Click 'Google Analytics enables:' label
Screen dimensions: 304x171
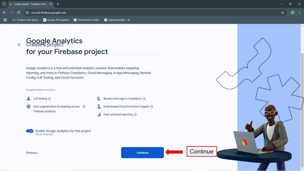pyautogui.click(x=41, y=90)
